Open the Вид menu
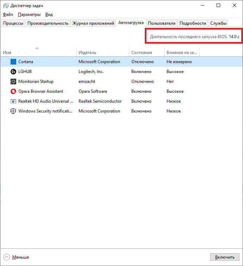The width and height of the screenshot is (243, 266). coord(49,14)
